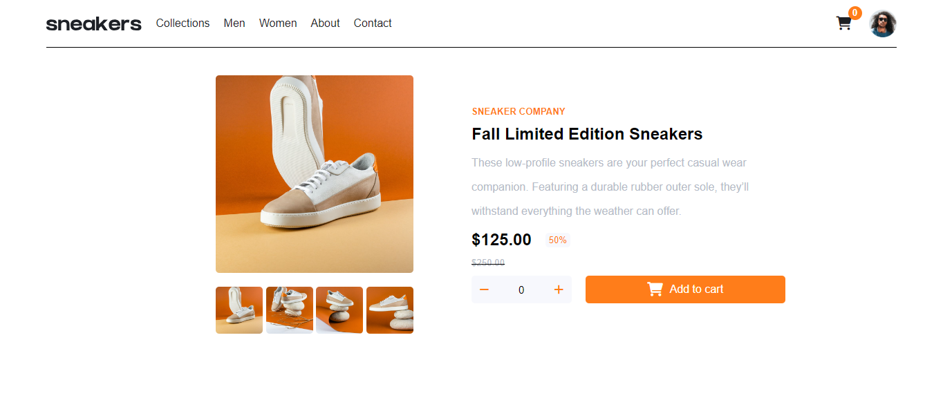Go to the Men section

(x=234, y=23)
